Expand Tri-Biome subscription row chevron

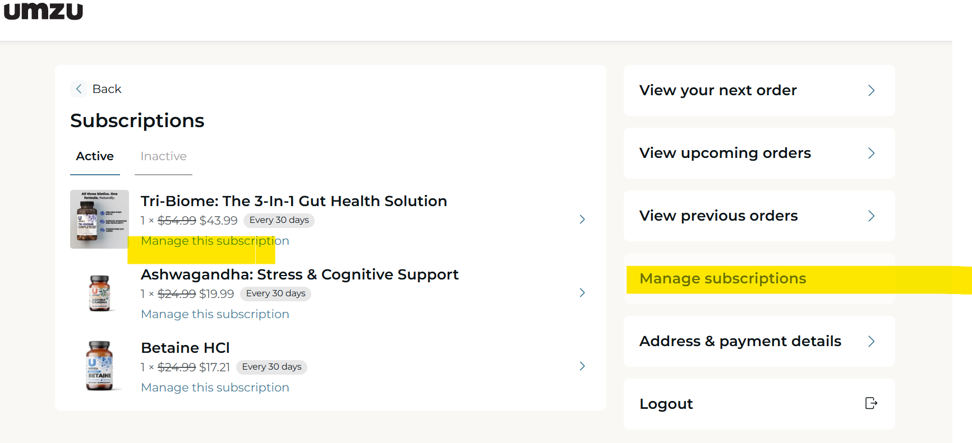tap(582, 220)
